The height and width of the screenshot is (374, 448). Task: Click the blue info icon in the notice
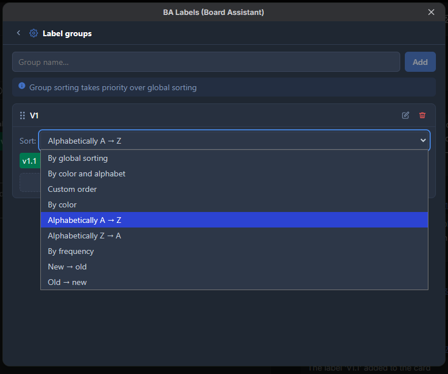pyautogui.click(x=22, y=86)
